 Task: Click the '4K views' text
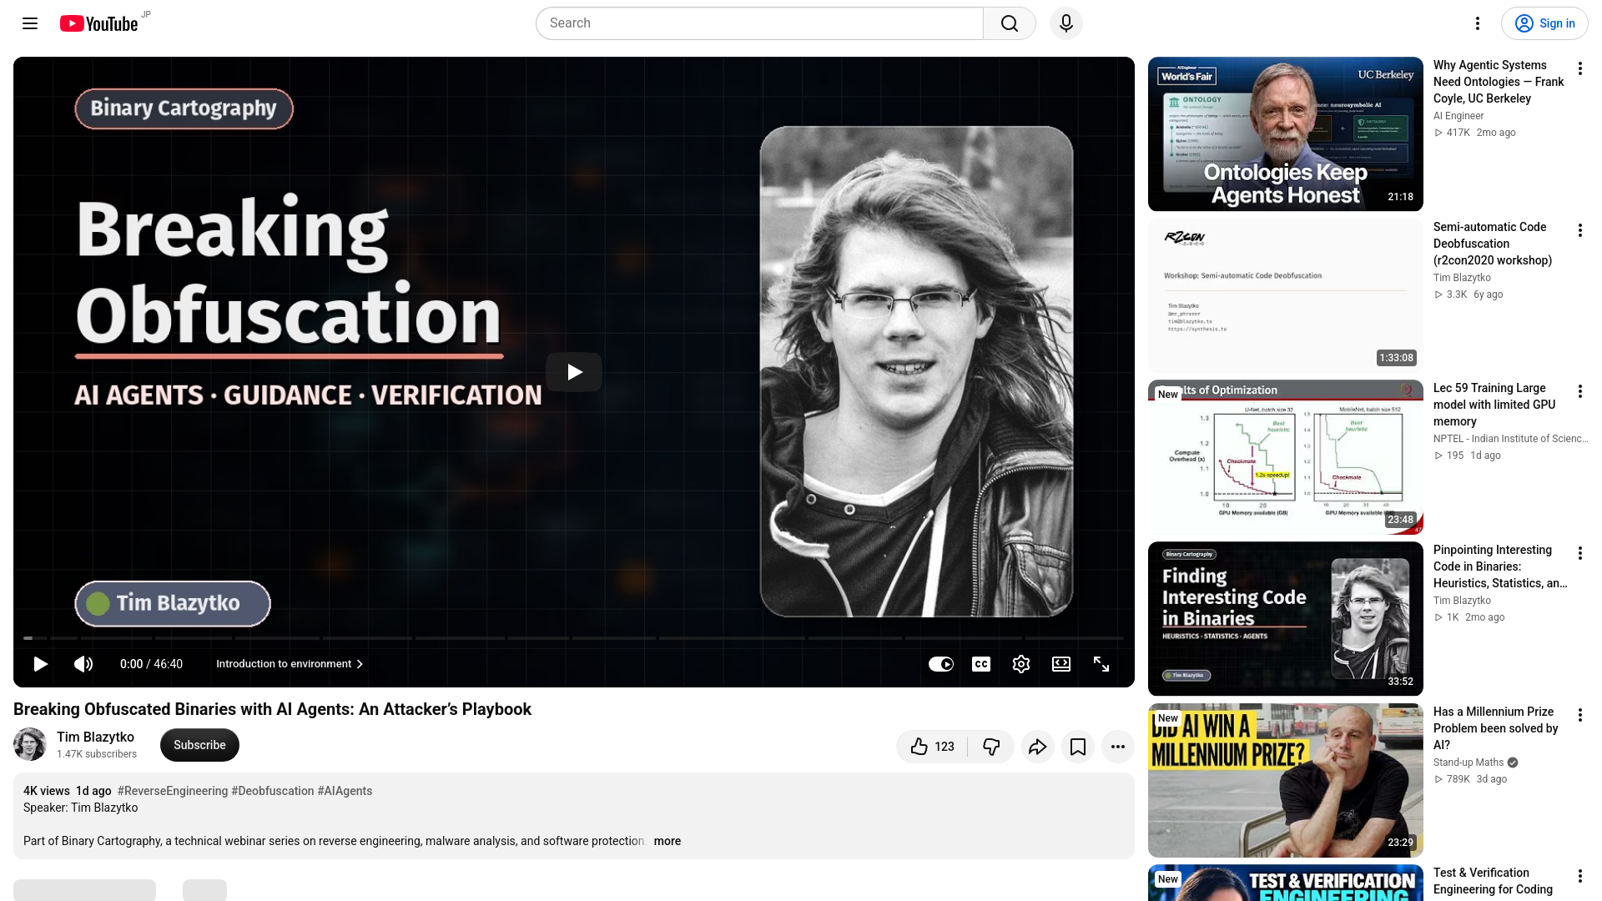point(47,791)
